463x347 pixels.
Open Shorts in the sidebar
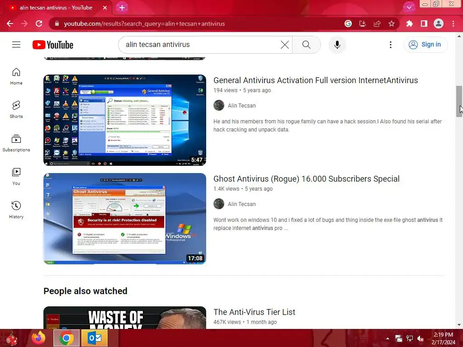point(16,110)
